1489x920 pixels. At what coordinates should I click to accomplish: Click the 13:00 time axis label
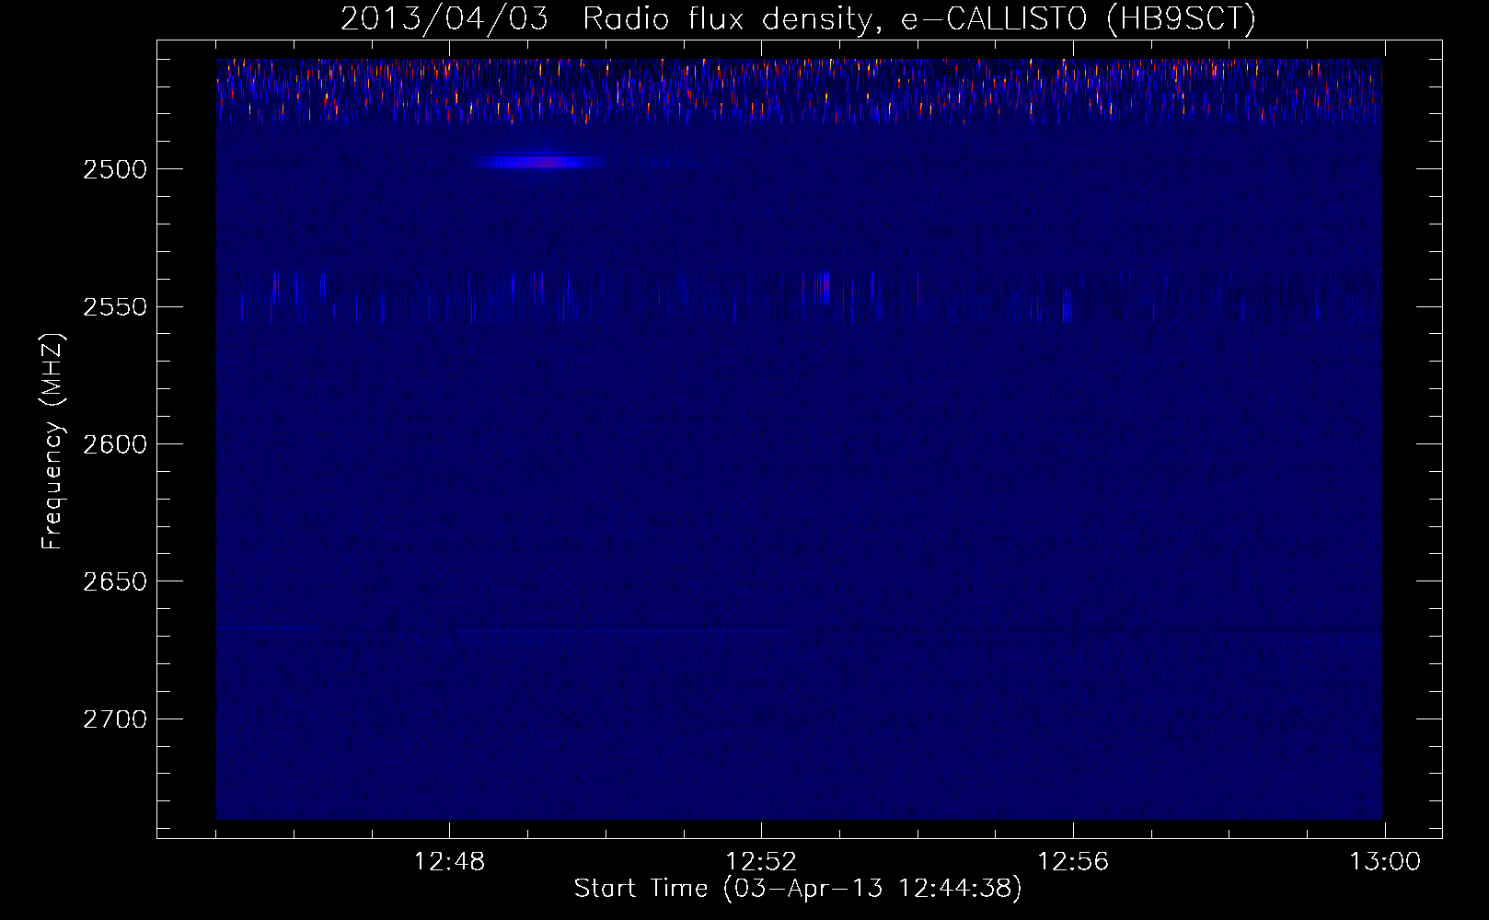[1385, 862]
